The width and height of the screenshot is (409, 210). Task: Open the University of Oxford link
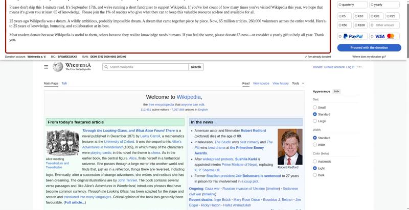coord(119,142)
